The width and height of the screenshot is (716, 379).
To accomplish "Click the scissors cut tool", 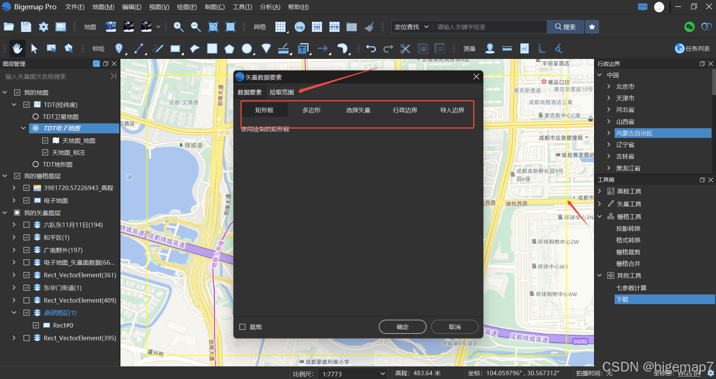I will tap(405, 48).
